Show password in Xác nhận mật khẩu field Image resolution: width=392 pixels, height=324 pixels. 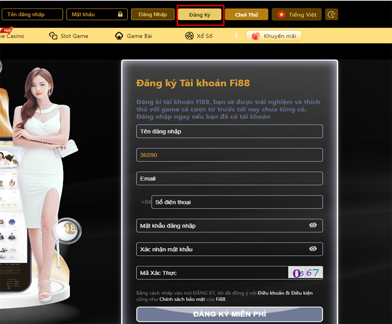tap(312, 249)
